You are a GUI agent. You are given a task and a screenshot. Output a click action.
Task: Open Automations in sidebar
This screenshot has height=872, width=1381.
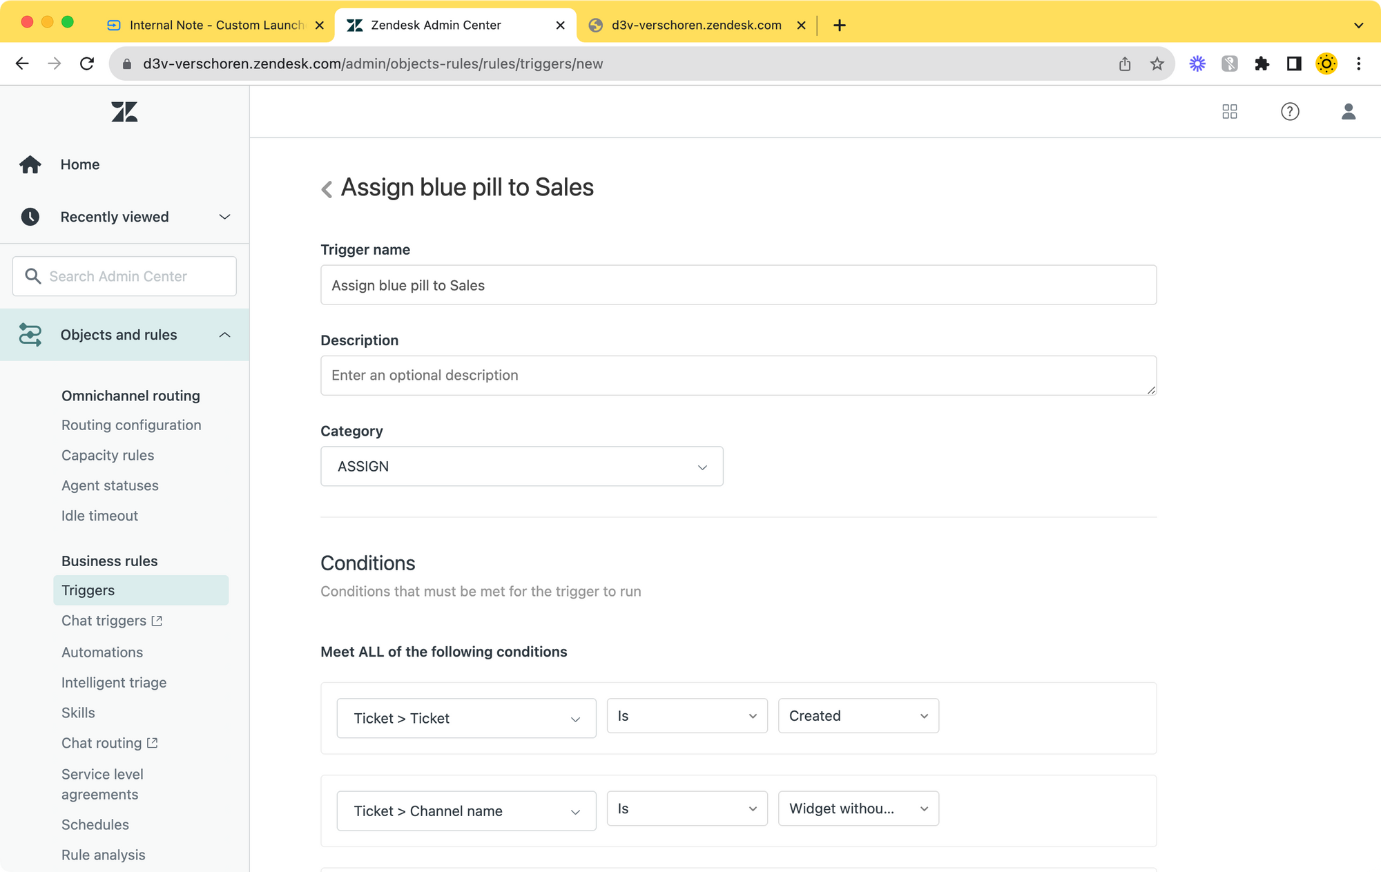coord(102,652)
